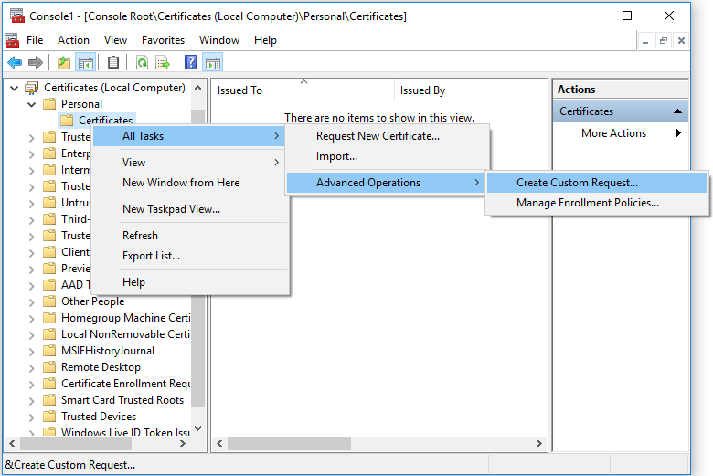Open the Window menu
The width and height of the screenshot is (713, 476).
click(x=219, y=40)
